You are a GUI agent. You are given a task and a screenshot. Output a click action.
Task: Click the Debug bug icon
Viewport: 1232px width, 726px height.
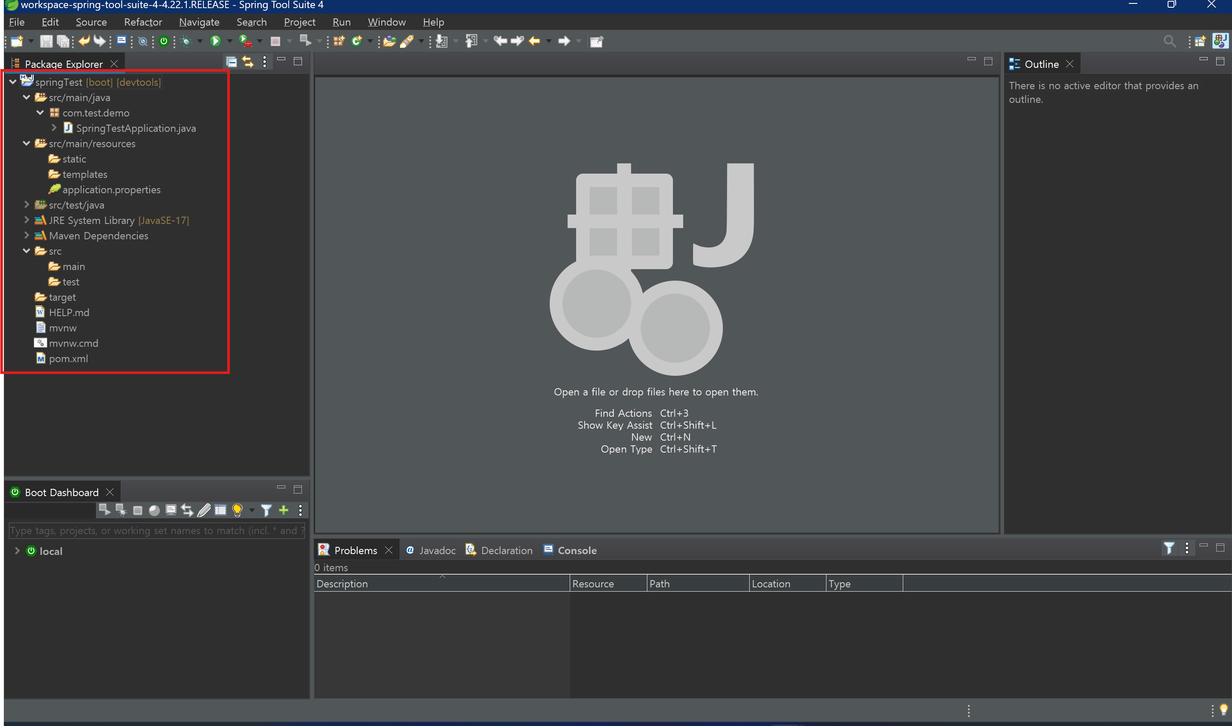186,41
